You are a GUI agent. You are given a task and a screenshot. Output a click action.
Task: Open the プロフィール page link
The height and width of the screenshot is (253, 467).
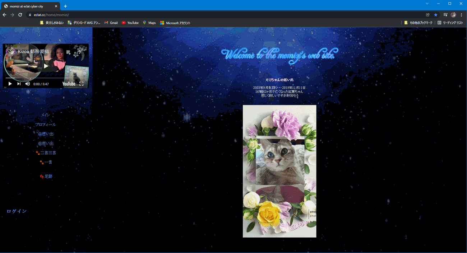[x=45, y=125]
